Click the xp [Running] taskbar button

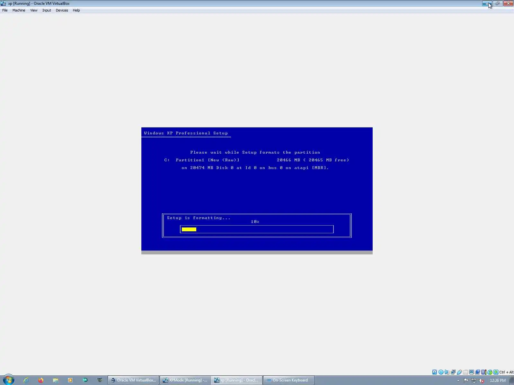pos(237,380)
